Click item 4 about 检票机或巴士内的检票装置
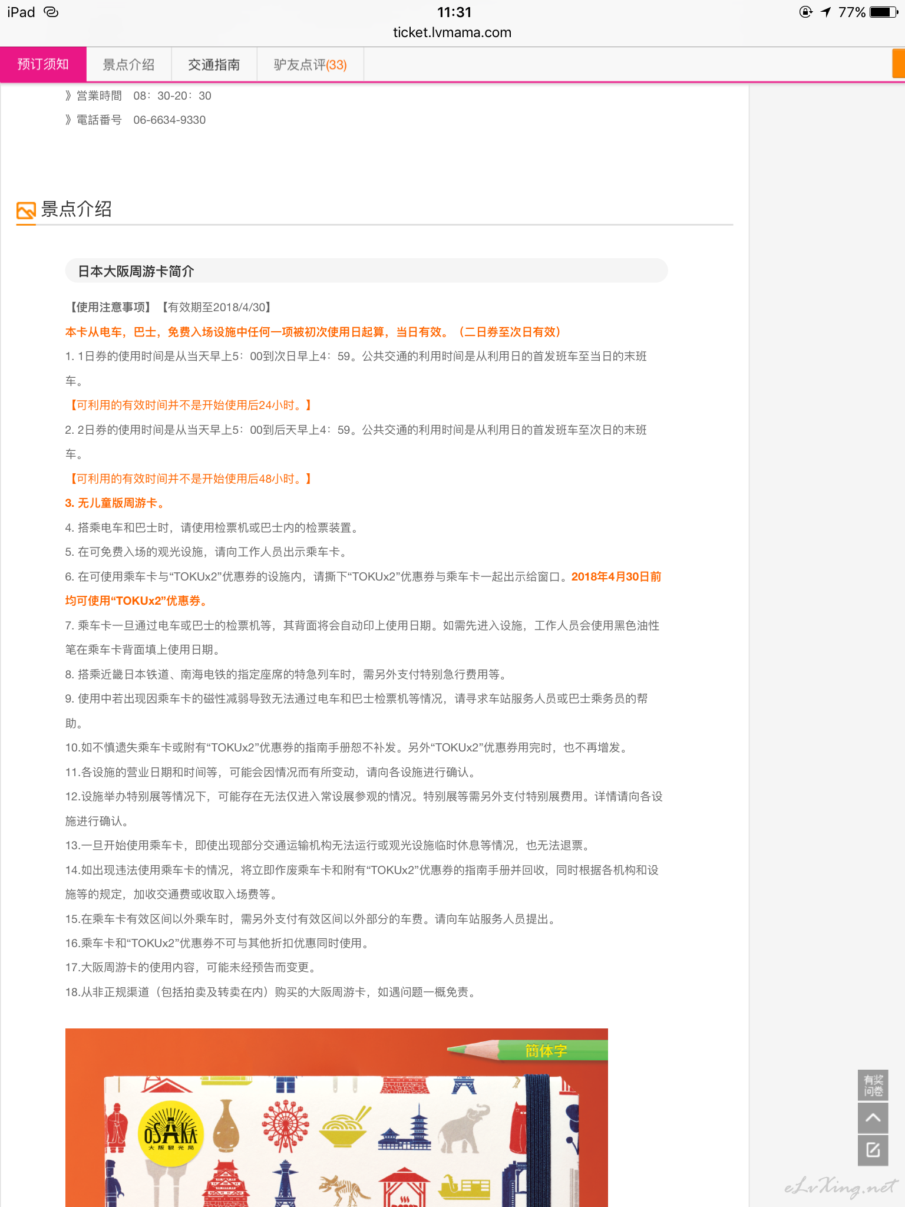This screenshot has height=1207, width=905. pyautogui.click(x=212, y=527)
